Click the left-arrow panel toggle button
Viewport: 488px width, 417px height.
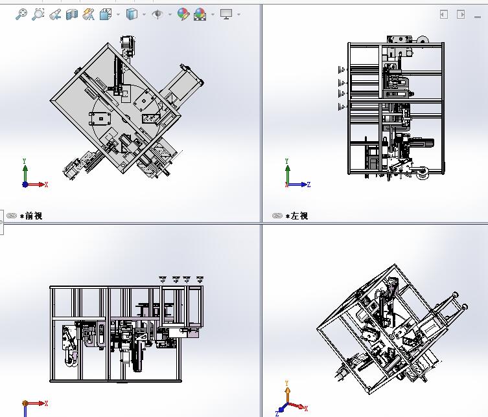(x=444, y=14)
